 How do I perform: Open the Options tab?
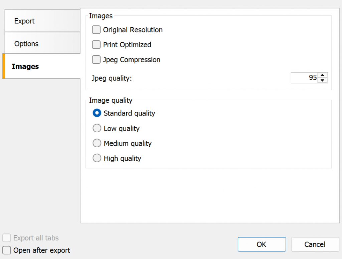tap(26, 44)
